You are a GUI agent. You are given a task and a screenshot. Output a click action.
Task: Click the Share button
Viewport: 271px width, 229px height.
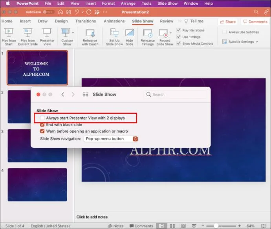[228, 22]
